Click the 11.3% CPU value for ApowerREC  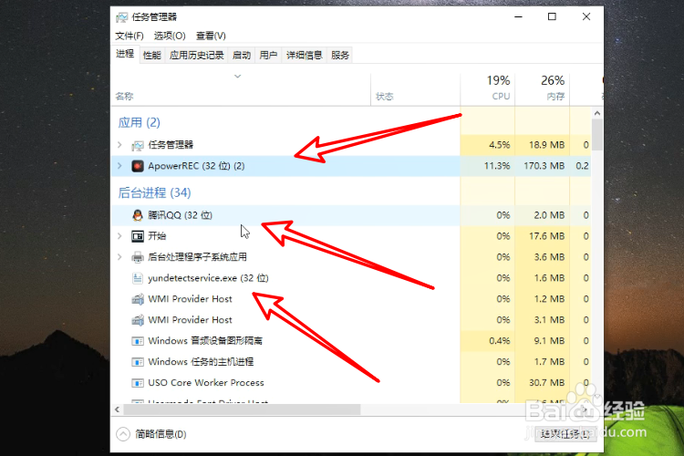coord(497,166)
